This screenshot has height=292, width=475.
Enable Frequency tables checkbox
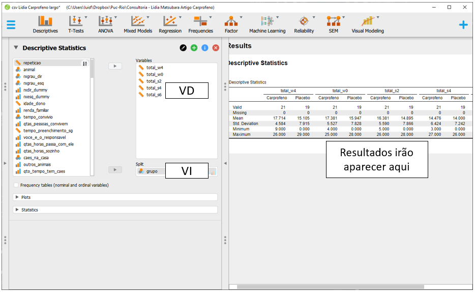17,185
